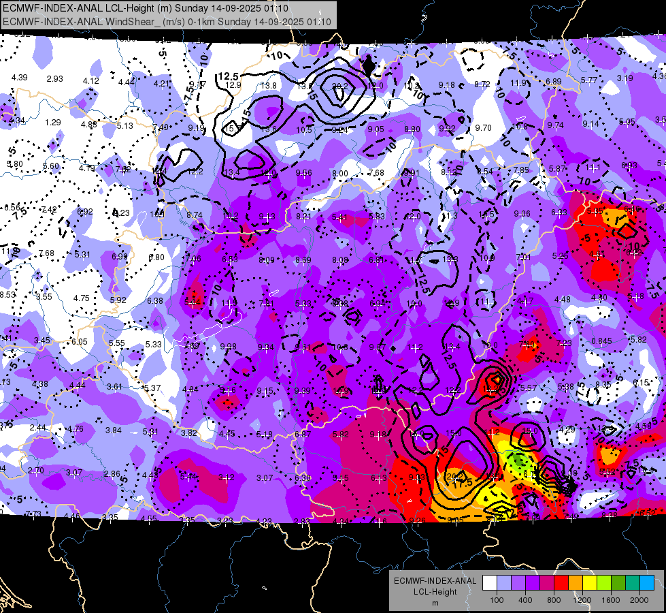The width and height of the screenshot is (666, 613).
Task: Click the white legend color swatch
Action: pyautogui.click(x=490, y=583)
